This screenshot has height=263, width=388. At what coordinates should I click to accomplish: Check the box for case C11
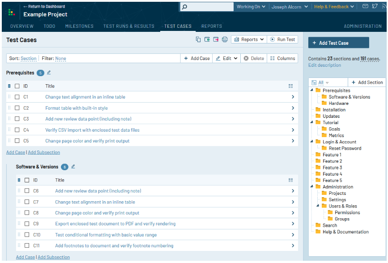[x=27, y=246]
